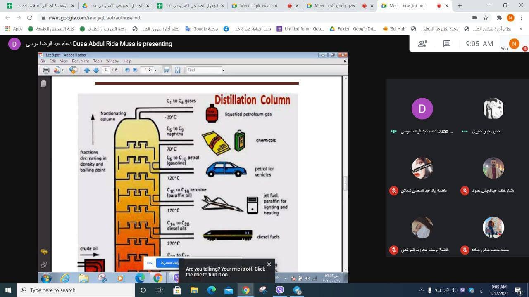Viewport: 529px width, 297px height.
Task: Expand the hidden bookmarks overflow chevron
Action: (521, 29)
